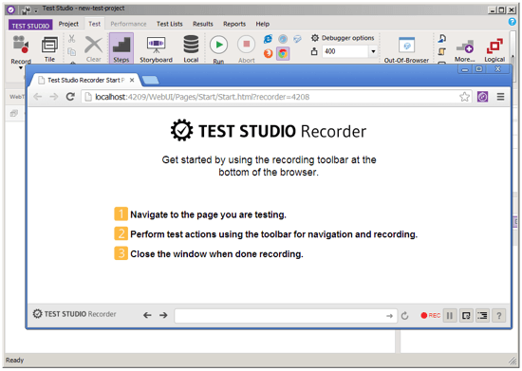
Task: Click the Cut scissors icon
Action: [71, 39]
